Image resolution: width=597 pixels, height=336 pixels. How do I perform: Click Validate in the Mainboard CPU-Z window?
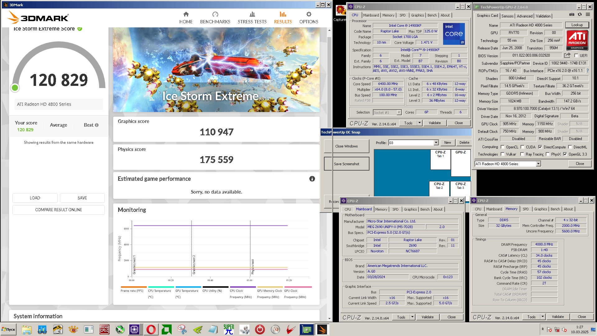pyautogui.click(x=428, y=317)
